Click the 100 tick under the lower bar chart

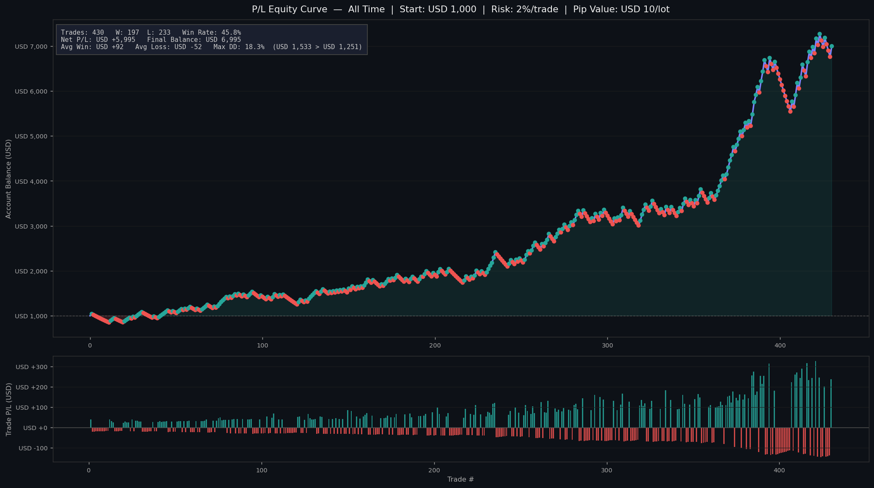(x=262, y=470)
